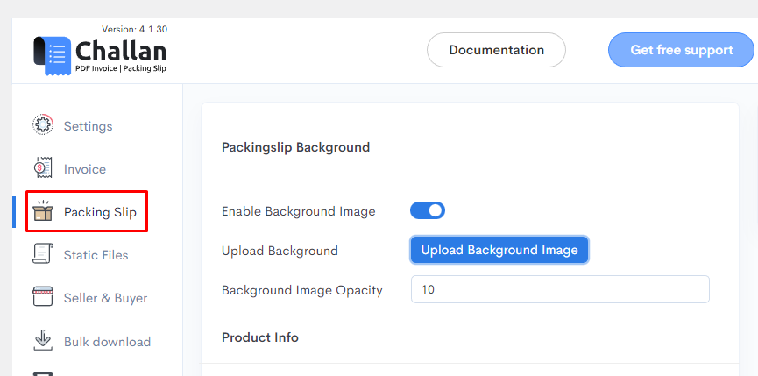Select the Packing Slip text in sidebar
The height and width of the screenshot is (376, 758).
point(100,212)
